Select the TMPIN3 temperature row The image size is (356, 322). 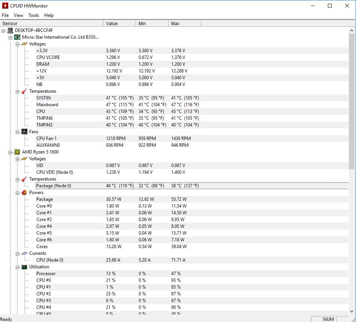(x=192, y=125)
